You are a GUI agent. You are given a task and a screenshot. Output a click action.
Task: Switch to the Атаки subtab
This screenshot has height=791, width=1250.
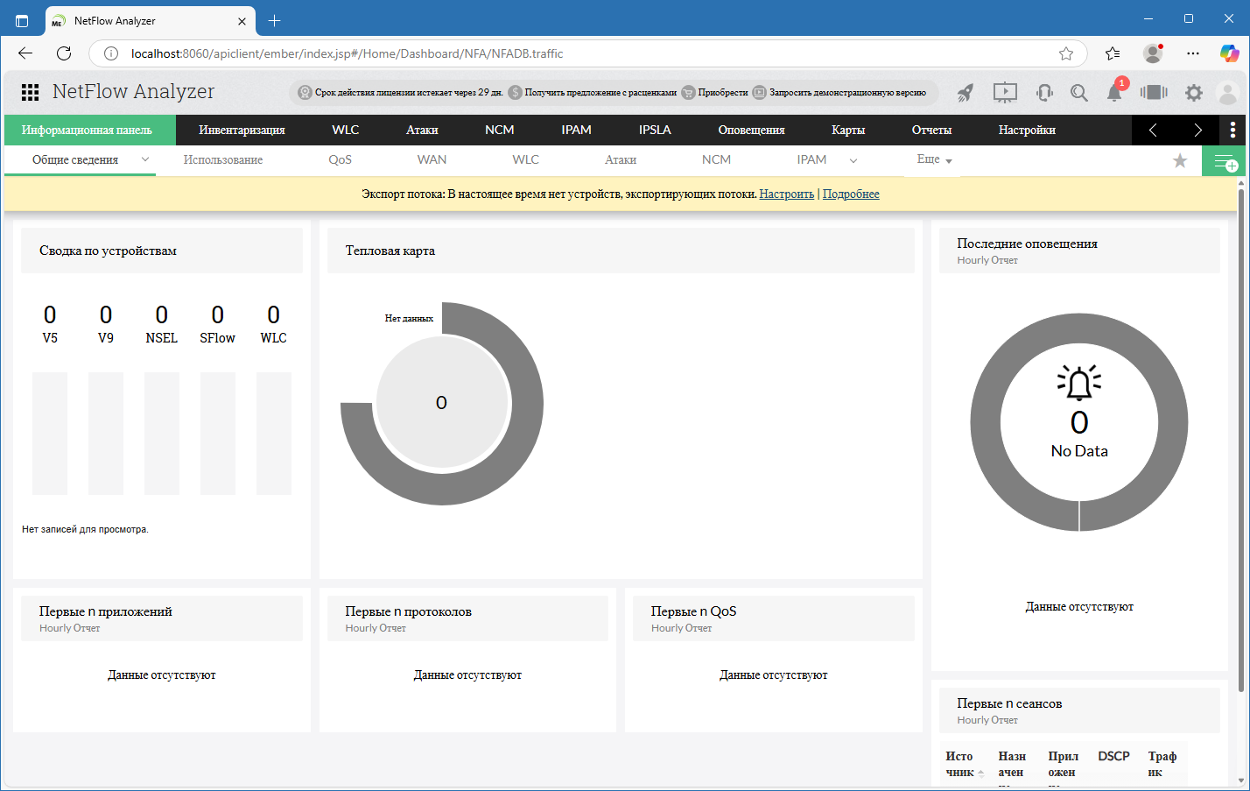pos(621,159)
